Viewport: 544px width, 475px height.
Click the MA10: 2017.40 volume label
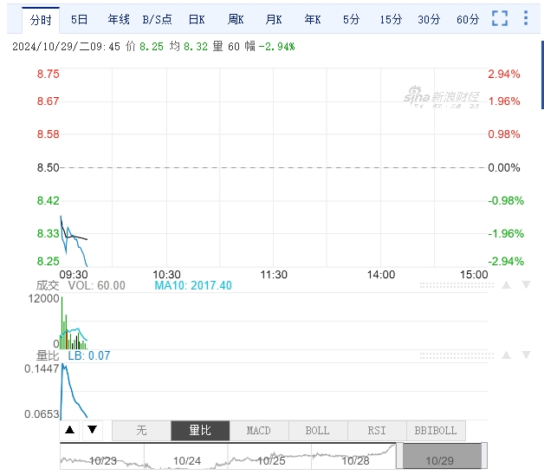pos(193,285)
